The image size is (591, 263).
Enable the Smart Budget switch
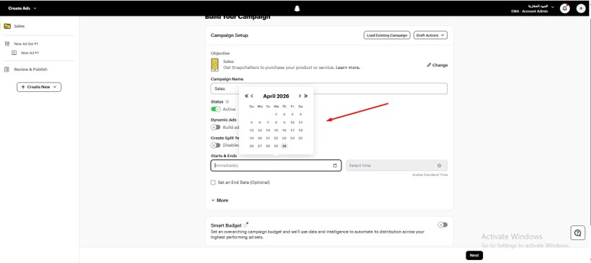coord(443,225)
